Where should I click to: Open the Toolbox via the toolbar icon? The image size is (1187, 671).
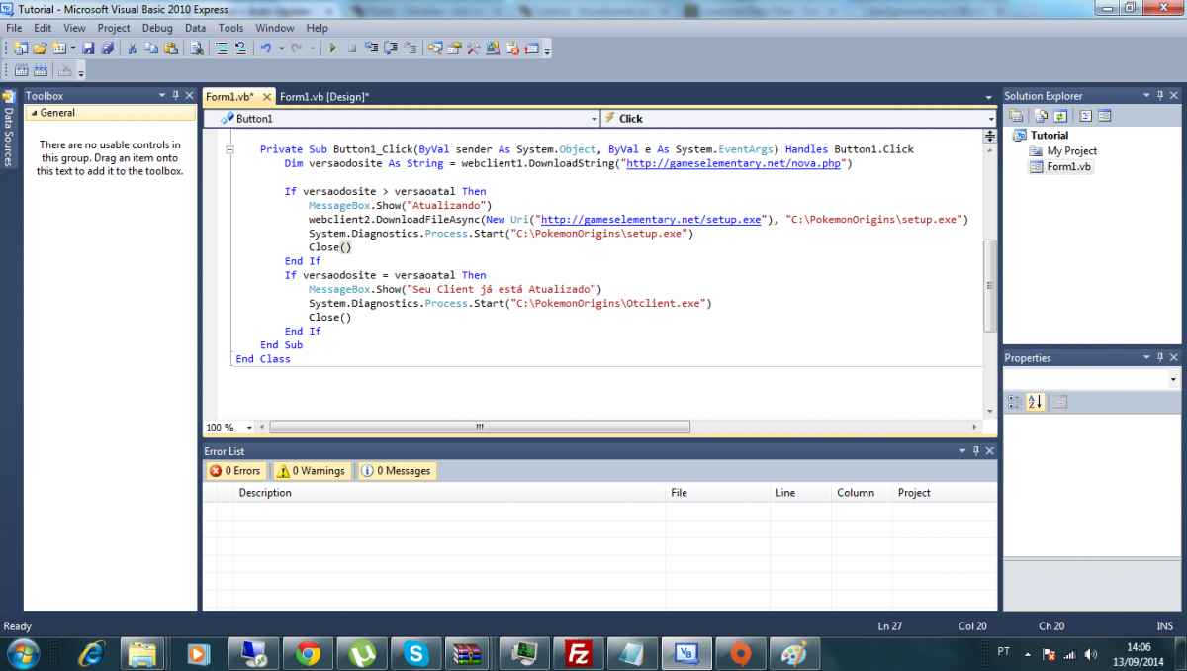coord(473,48)
